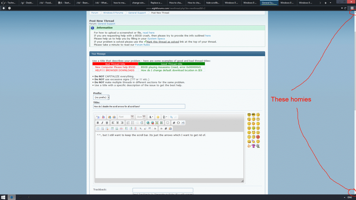The width and height of the screenshot is (356, 200).
Task: Reload the page button
Action: click(345, 8)
